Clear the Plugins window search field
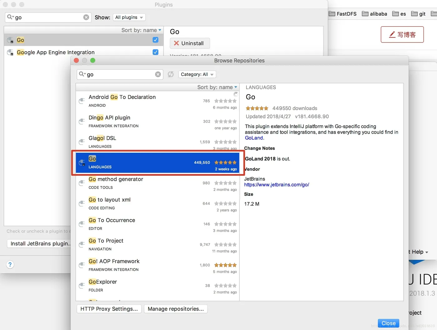This screenshot has width=437, height=330. 86,17
